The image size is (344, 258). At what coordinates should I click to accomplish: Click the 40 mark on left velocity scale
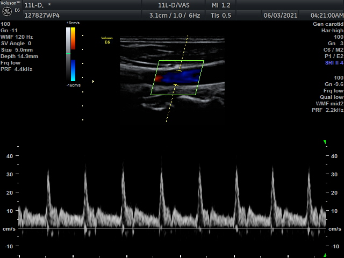click(x=9, y=156)
